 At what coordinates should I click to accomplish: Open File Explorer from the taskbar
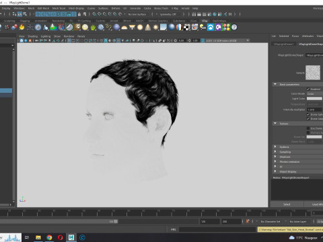point(38,237)
